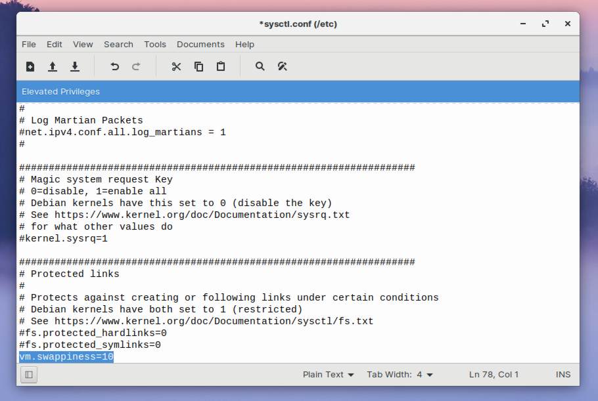Click the 'Debian kernels have this set to 0' line
Screen dimensions: 598x401
(x=176, y=203)
